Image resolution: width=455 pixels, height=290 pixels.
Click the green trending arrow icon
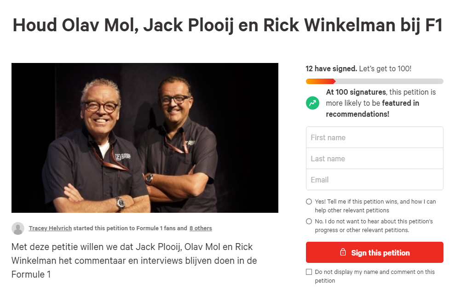coord(312,103)
